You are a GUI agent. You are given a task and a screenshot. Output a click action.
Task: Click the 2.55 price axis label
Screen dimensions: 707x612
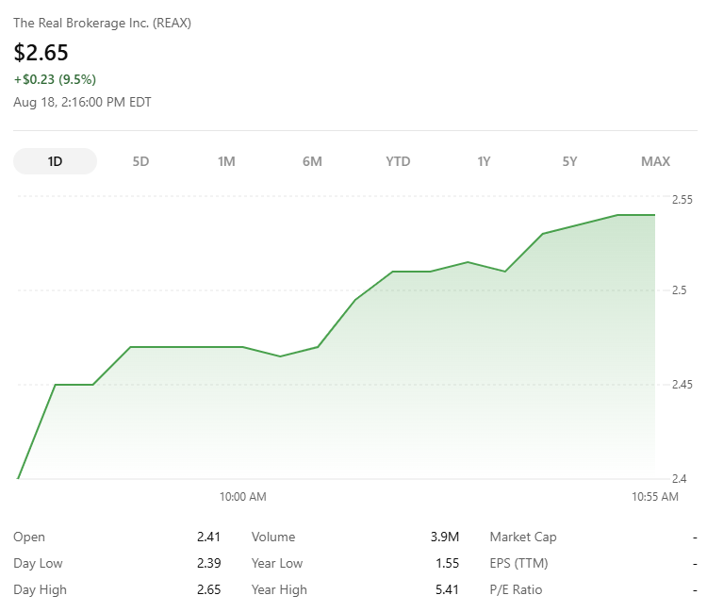pos(682,200)
